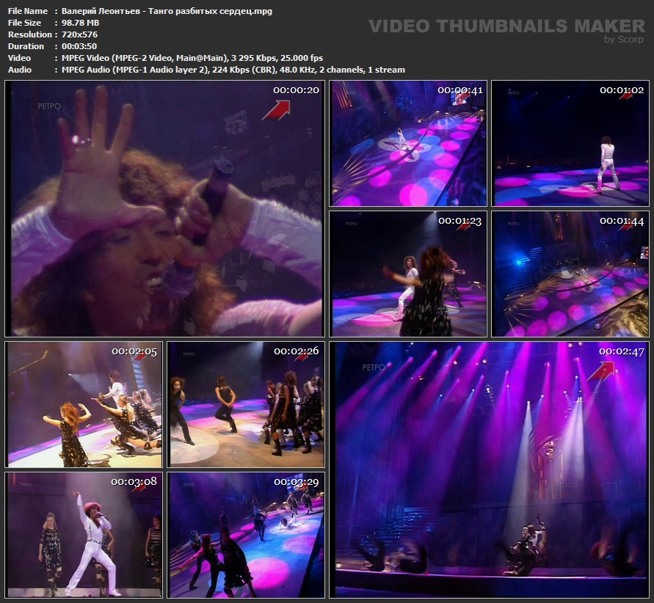Select the thumbnail stamped 00:01:44
Screen dimensions: 654x603
(x=570, y=274)
